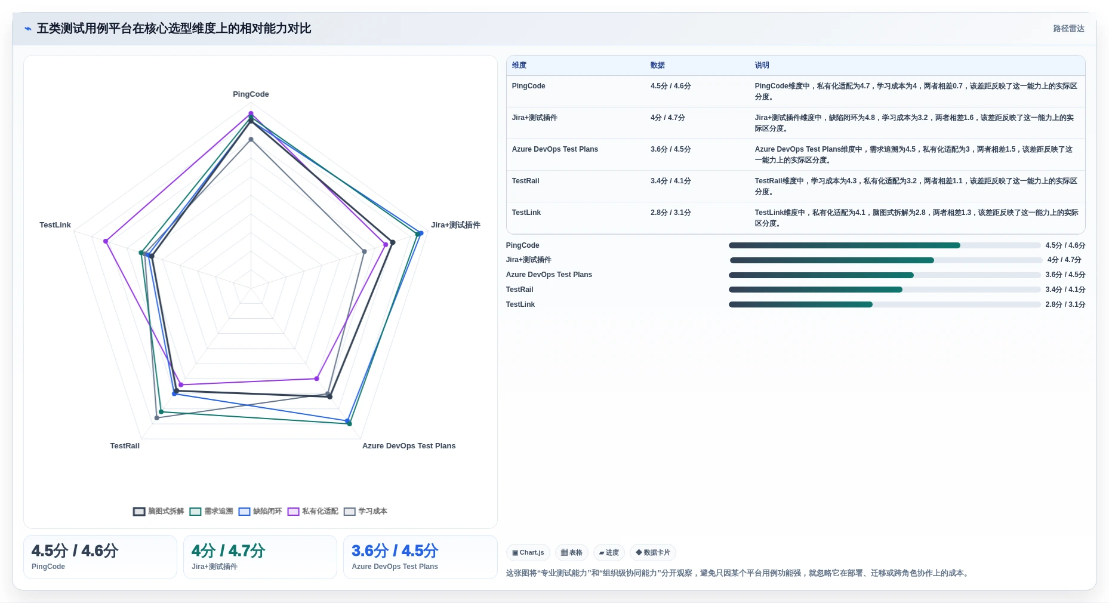1109x603 pixels.
Task: Click the blue data point on Jira axis
Action: 421,233
